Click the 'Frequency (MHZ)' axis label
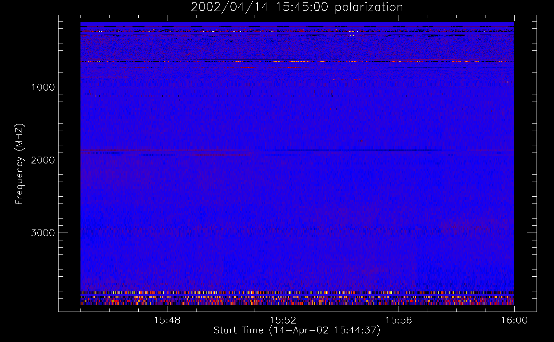This screenshot has width=554, height=342. (x=20, y=164)
